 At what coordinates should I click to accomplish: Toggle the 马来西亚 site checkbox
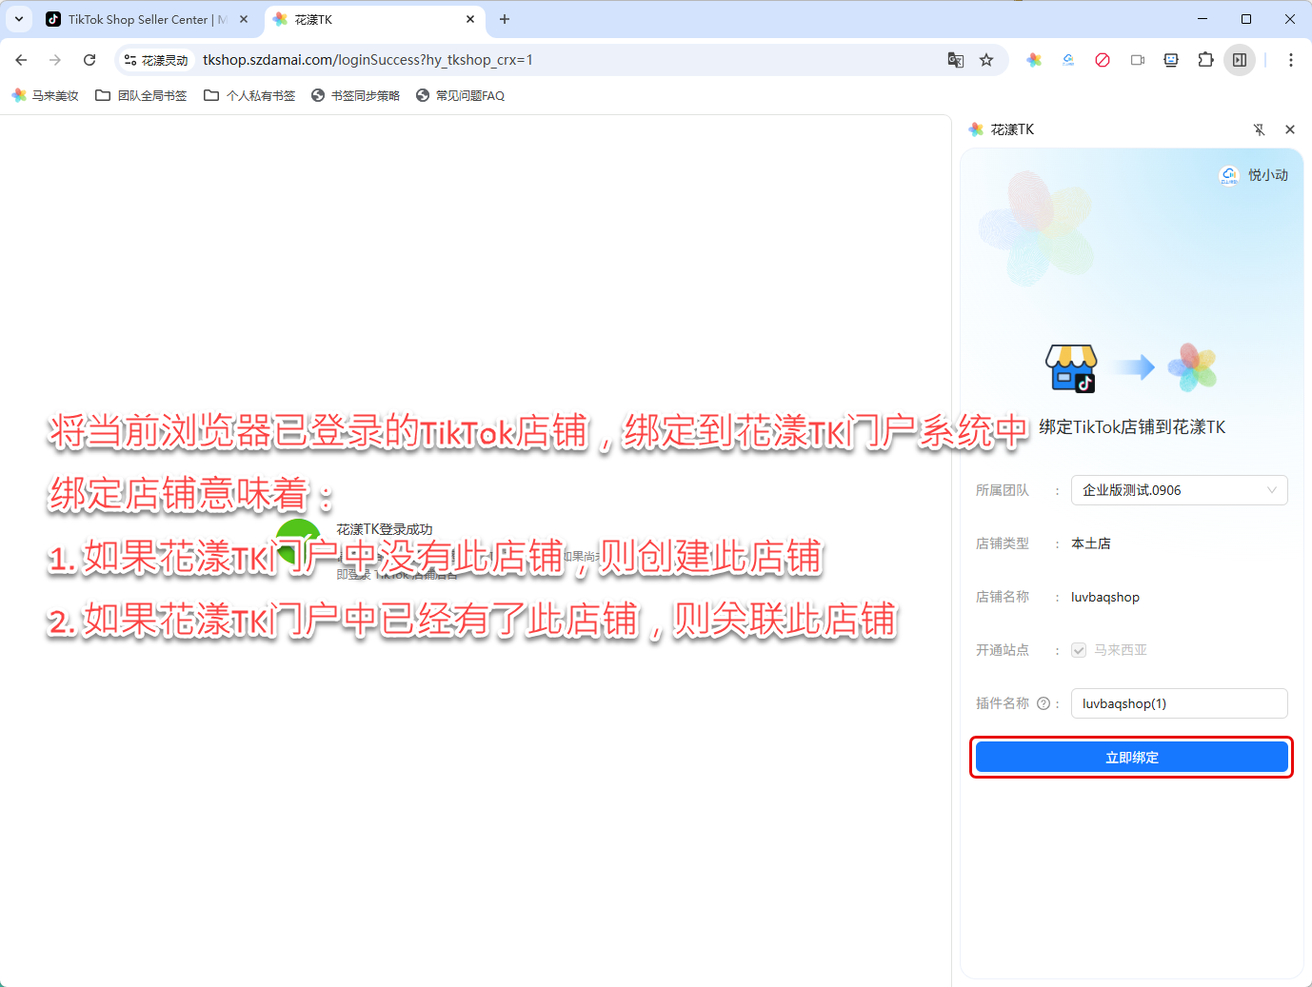click(1079, 650)
